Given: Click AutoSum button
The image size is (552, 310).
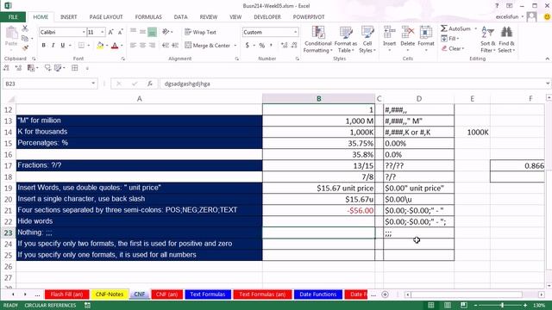Looking at the screenshot, I should (455, 28).
